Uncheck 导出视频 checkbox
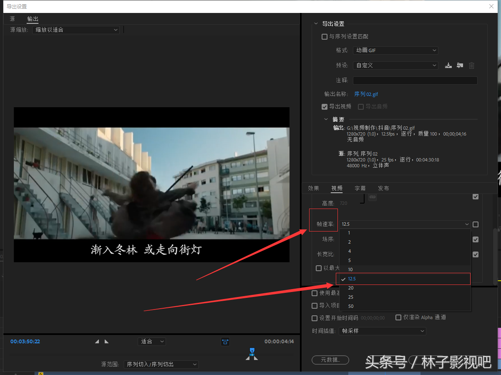The width and height of the screenshot is (501, 375). point(325,107)
